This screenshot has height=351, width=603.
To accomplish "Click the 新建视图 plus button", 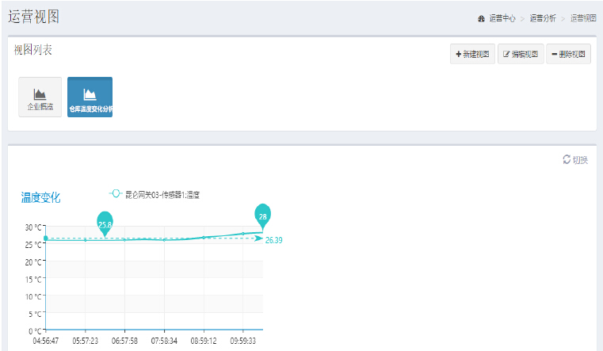I will [x=472, y=54].
